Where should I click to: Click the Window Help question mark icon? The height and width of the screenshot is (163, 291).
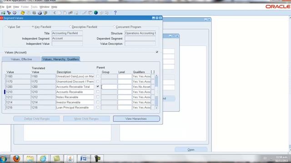(115, 13)
